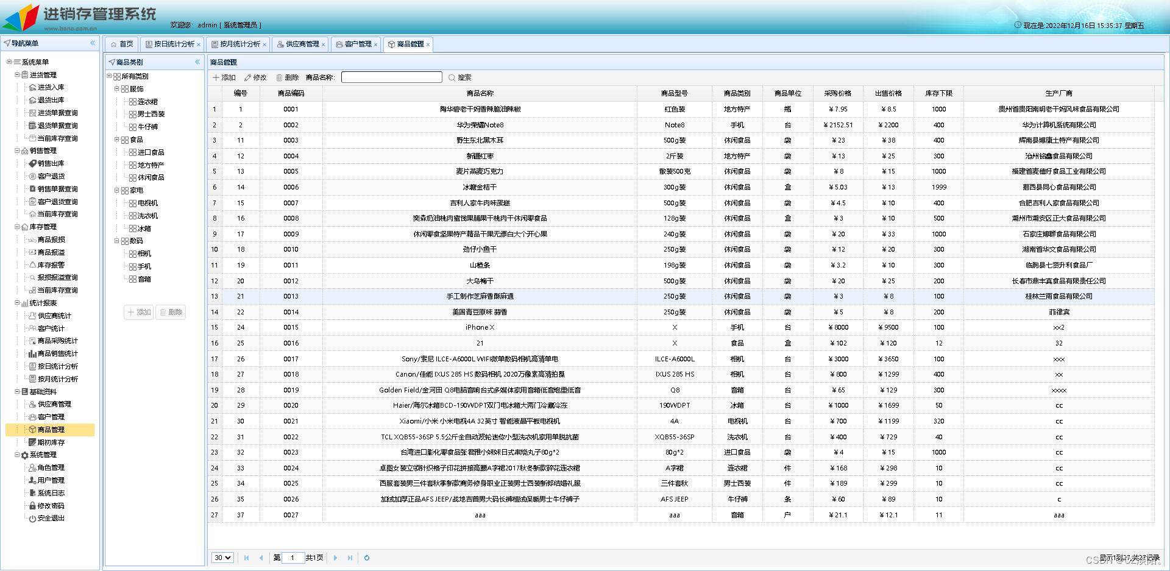This screenshot has width=1170, height=571.
Task: Open 客户退货 in sales management
Action: point(51,176)
